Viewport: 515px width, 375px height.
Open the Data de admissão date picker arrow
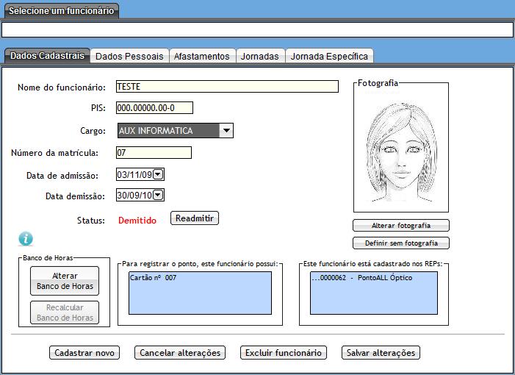tap(158, 174)
